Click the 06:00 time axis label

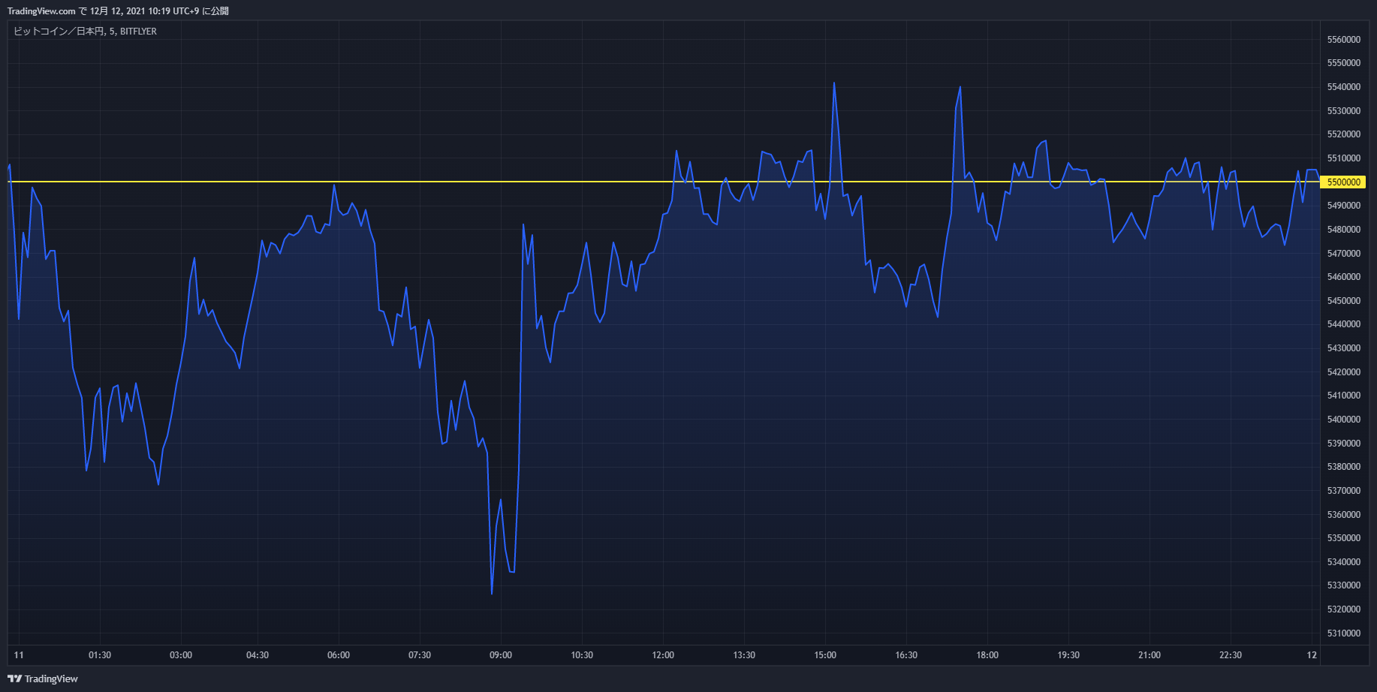pos(339,655)
